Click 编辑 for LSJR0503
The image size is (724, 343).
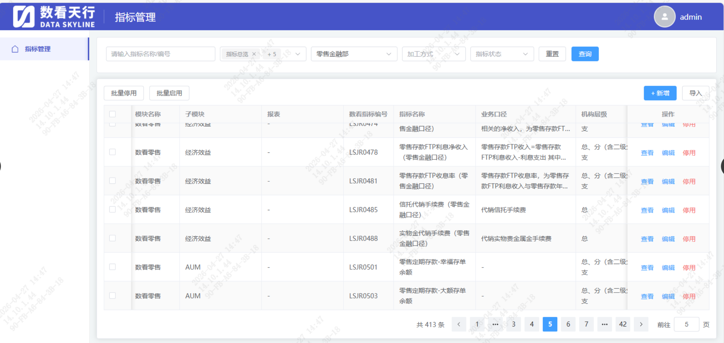click(668, 296)
